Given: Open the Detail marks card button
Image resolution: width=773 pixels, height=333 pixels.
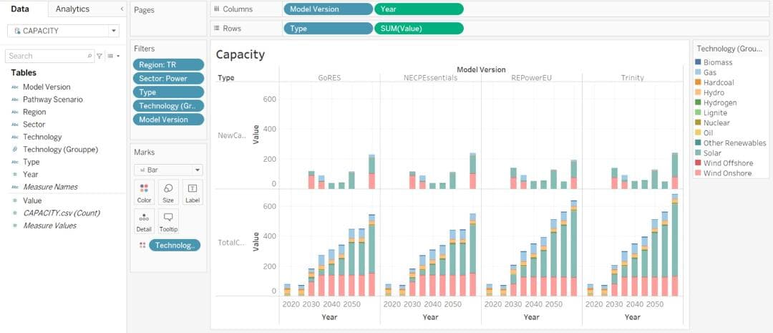Looking at the screenshot, I should (144, 221).
